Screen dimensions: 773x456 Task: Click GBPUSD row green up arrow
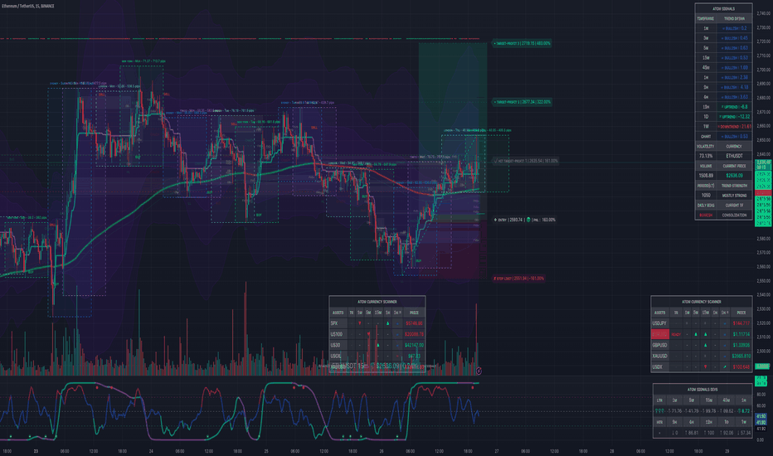pos(706,345)
